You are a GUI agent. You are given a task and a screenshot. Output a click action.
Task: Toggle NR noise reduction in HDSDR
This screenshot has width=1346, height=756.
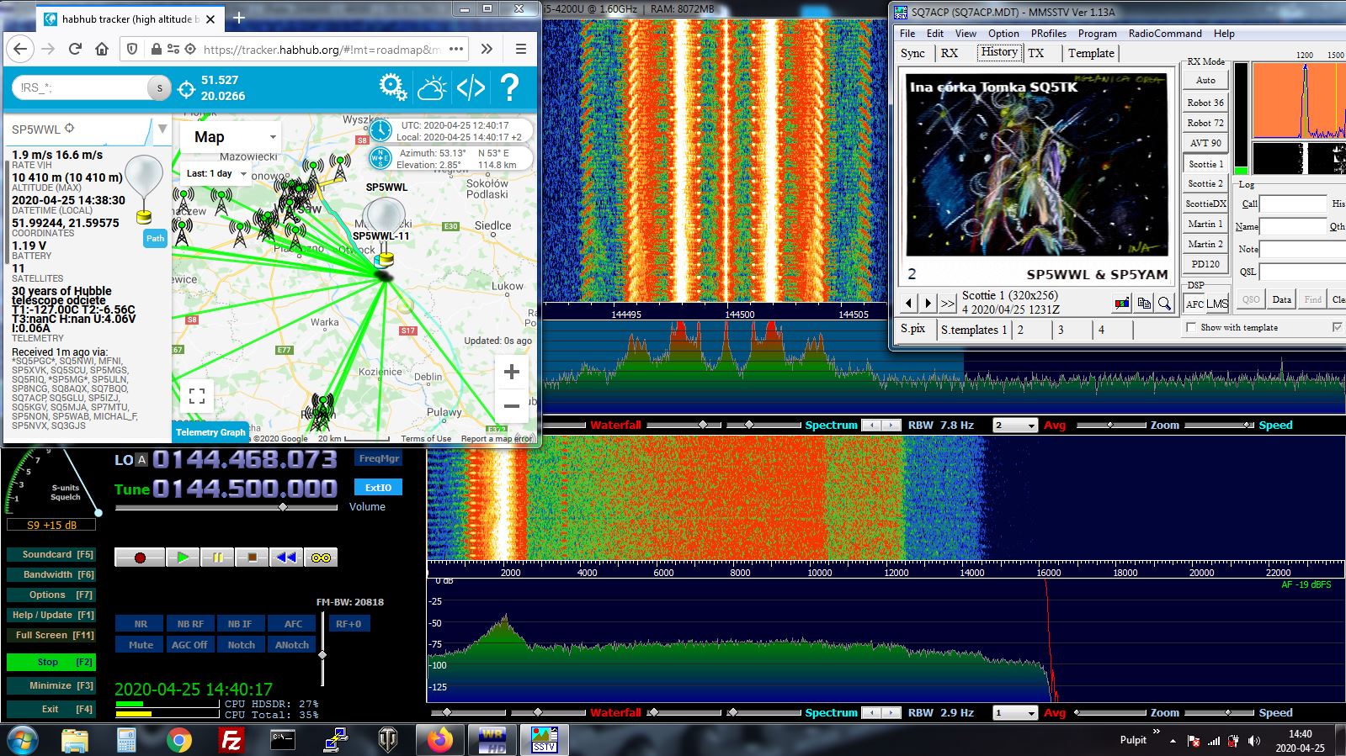(141, 624)
